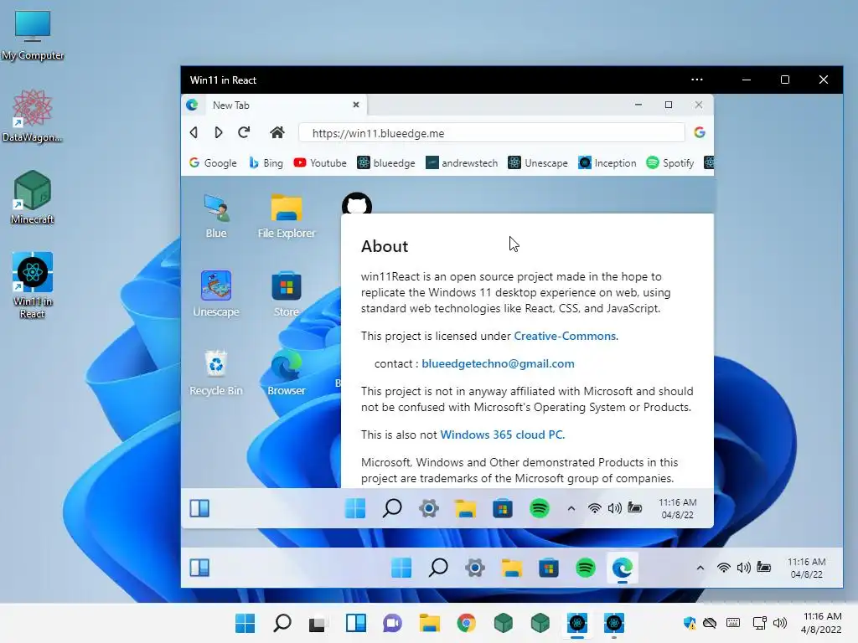Open Store in the Win11 in React taskbar
The width and height of the screenshot is (858, 643).
click(x=549, y=568)
